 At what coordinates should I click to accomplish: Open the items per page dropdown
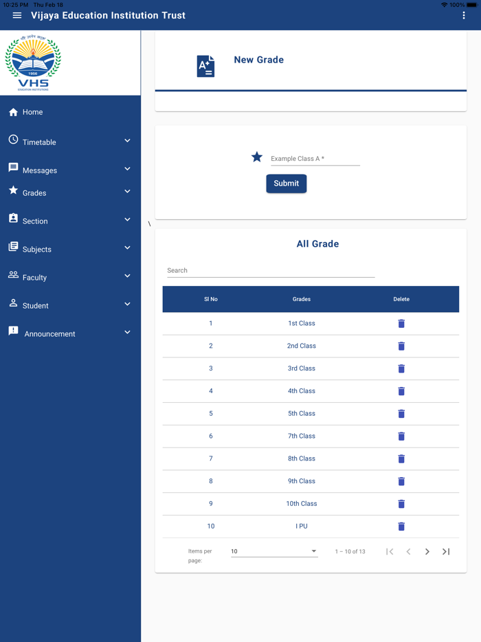[274, 551]
